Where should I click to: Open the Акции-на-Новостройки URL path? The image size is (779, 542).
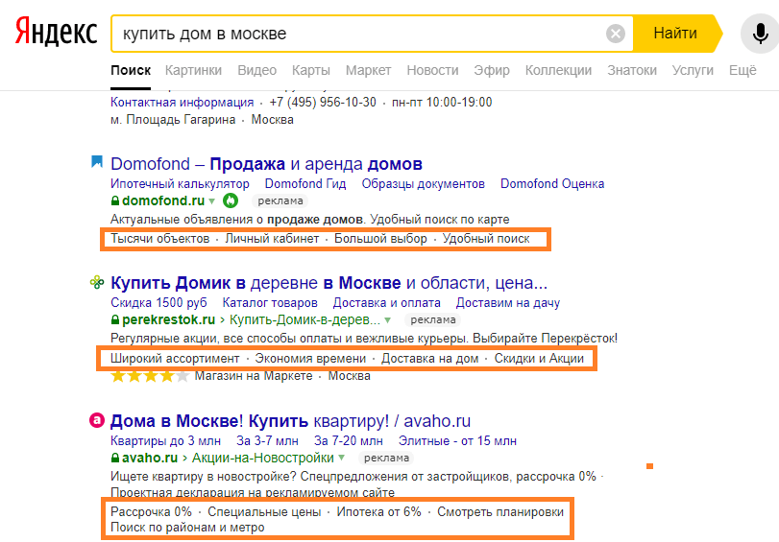pyautogui.click(x=263, y=458)
